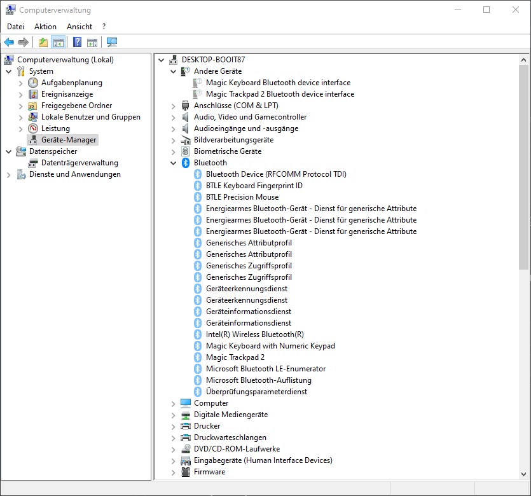Image resolution: width=531 pixels, height=496 pixels.
Task: Click the Leistung performance icon
Action: pos(33,128)
